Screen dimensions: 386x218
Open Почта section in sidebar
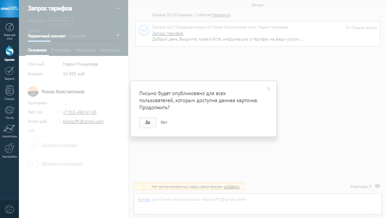[x=9, y=111]
